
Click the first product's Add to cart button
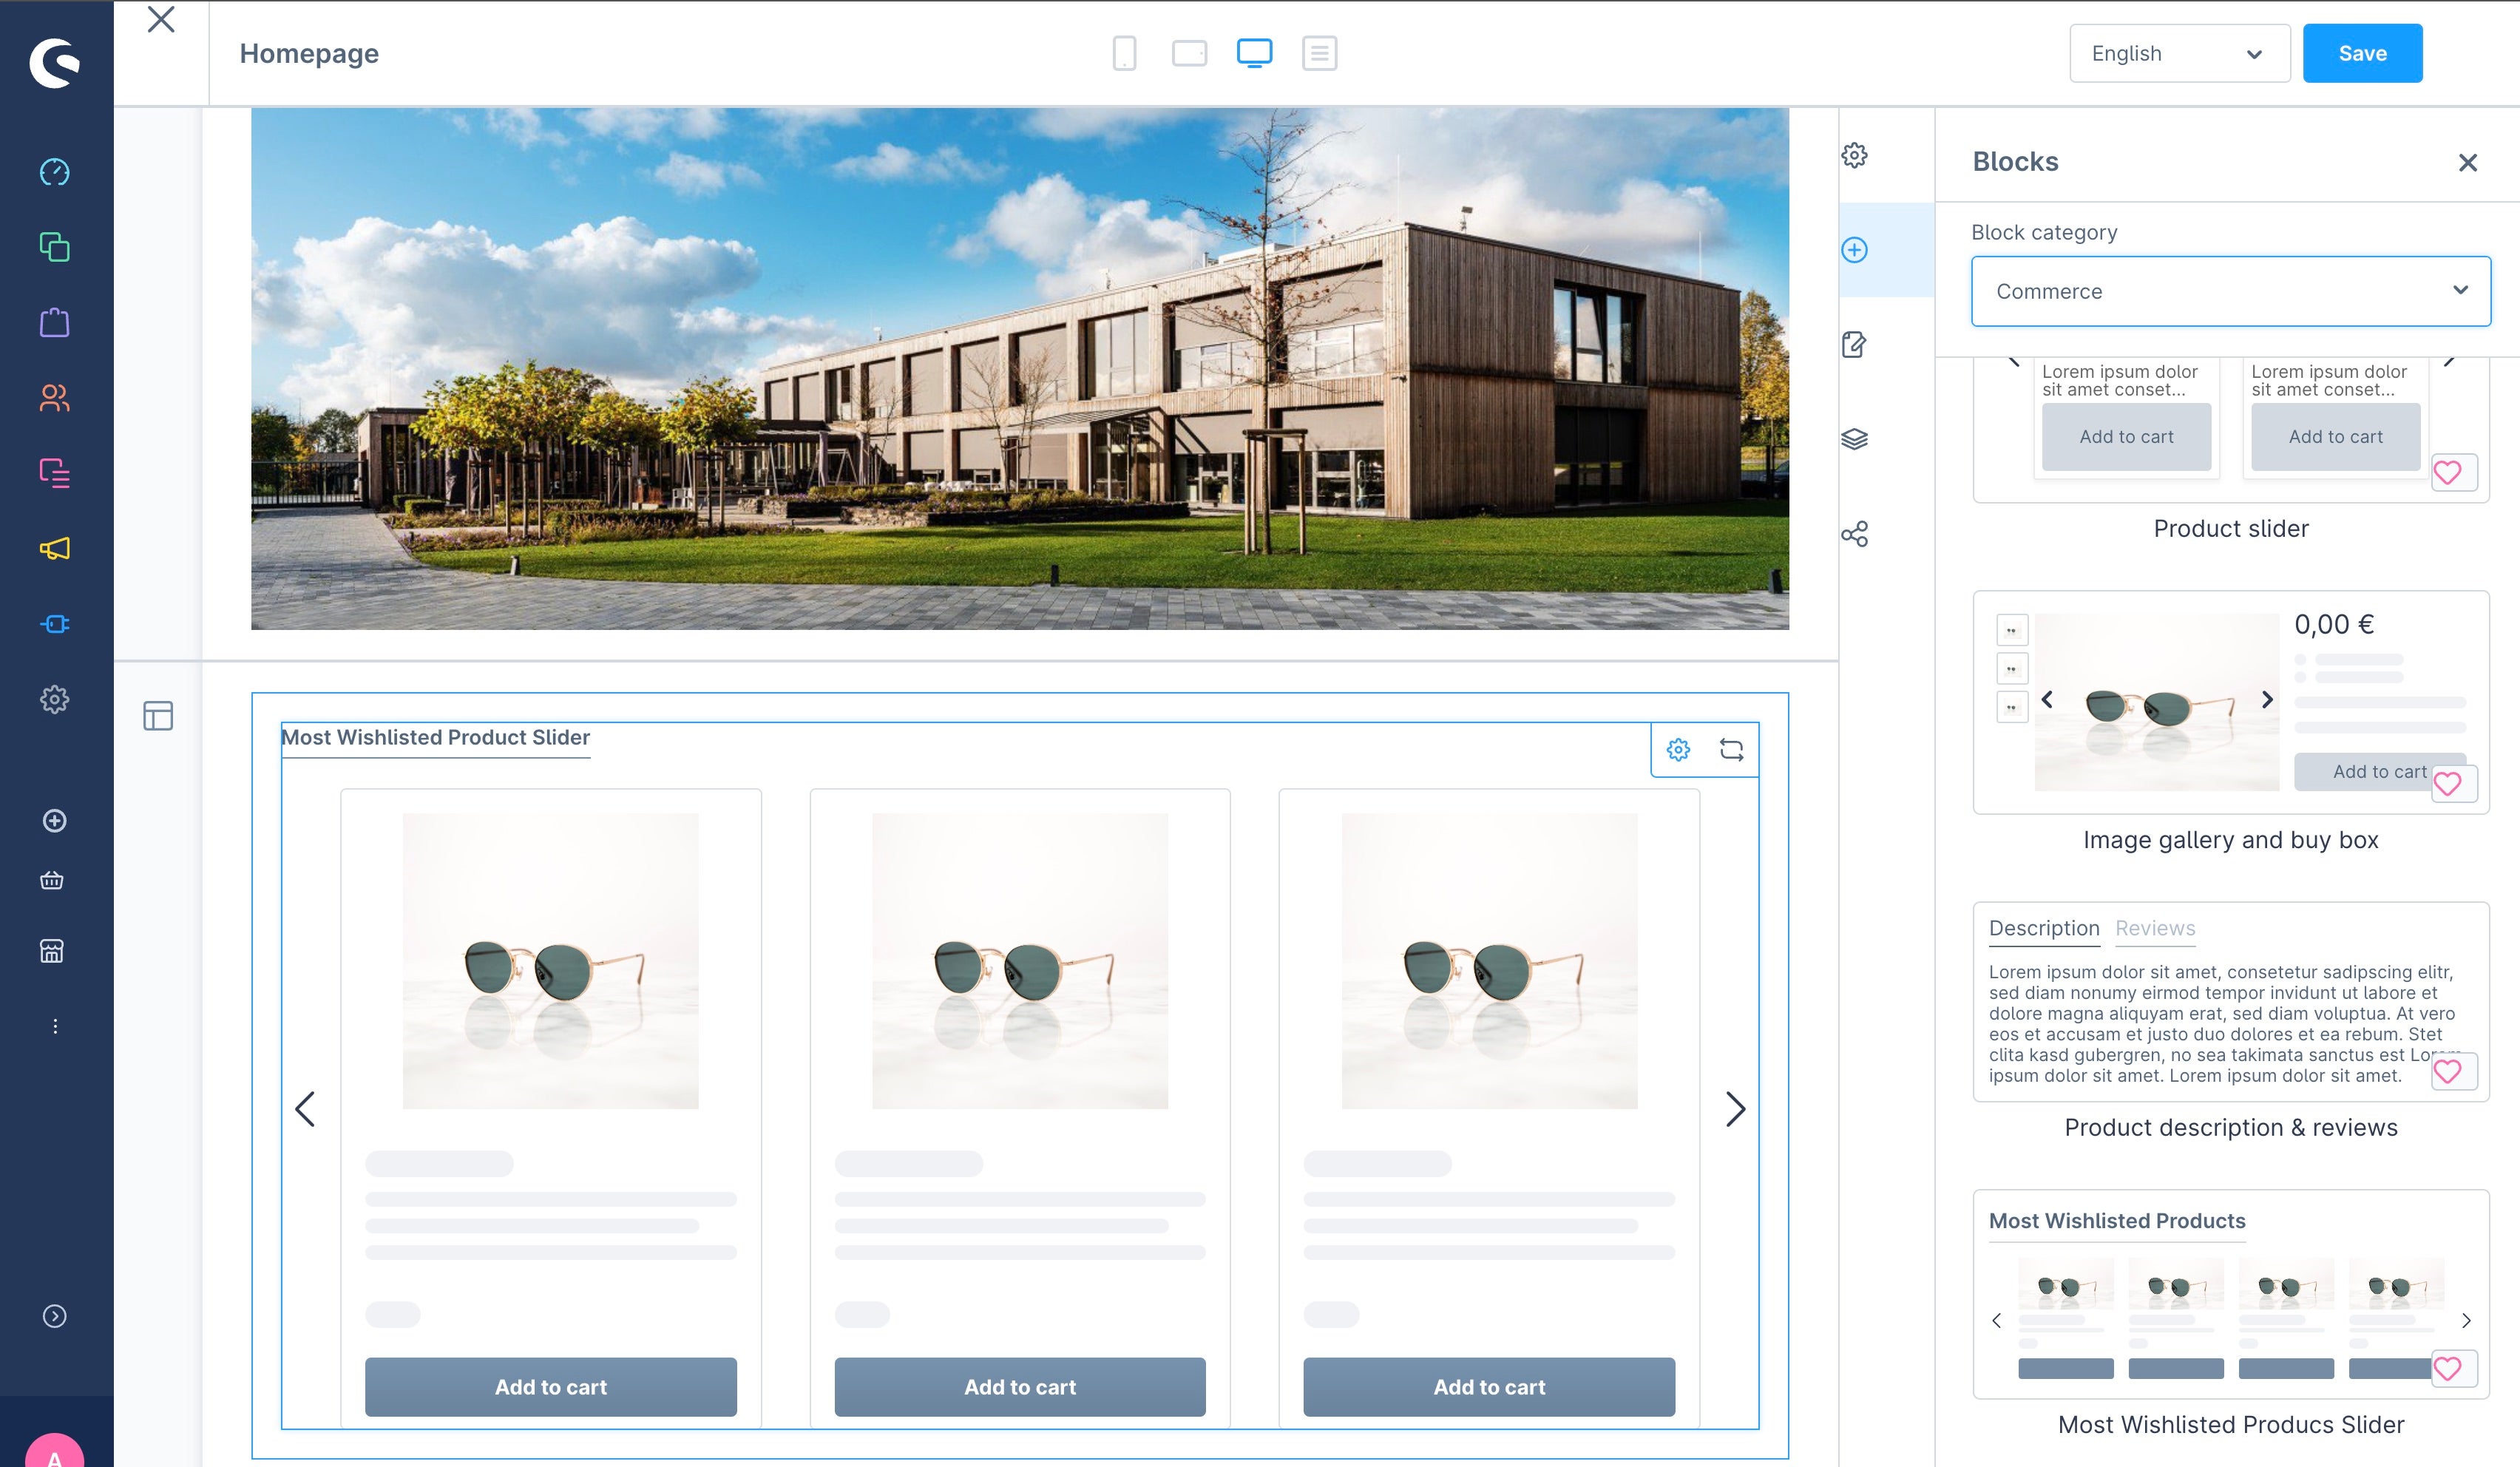pos(551,1387)
